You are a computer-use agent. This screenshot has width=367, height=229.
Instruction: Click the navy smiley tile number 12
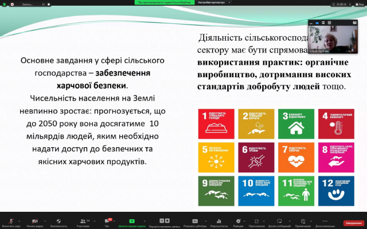pos(336,191)
